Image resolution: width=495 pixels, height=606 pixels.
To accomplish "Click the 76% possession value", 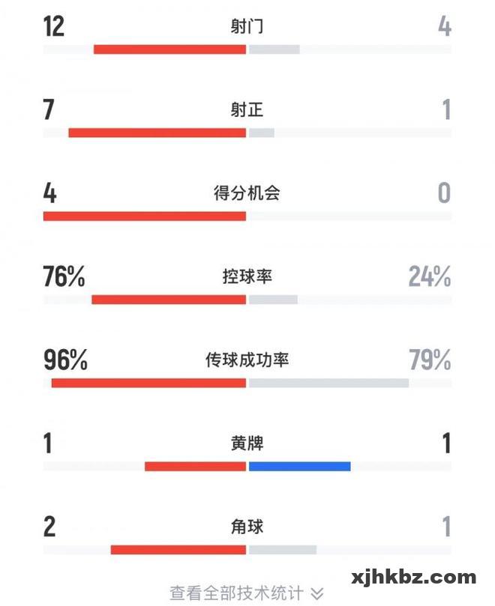I will point(64,276).
